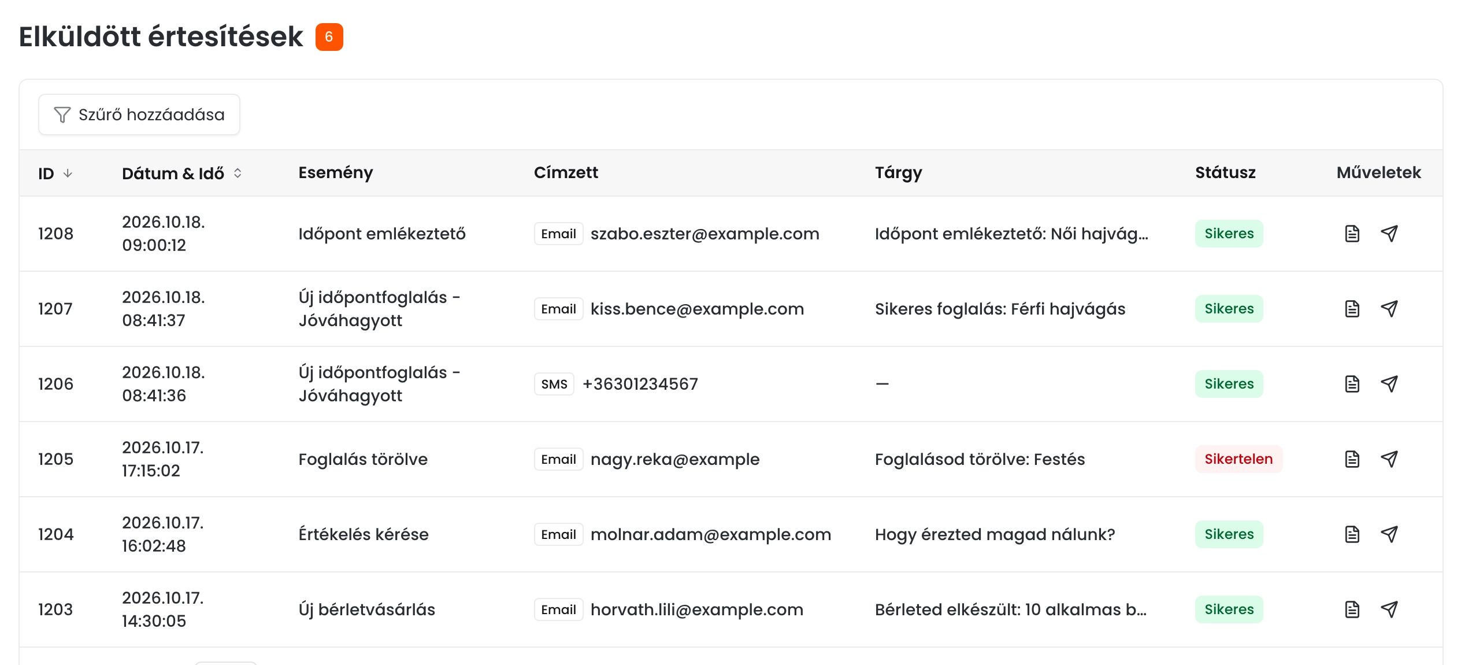Add a filter with Szűrő hozzáadása
The image size is (1461, 665).
point(139,114)
